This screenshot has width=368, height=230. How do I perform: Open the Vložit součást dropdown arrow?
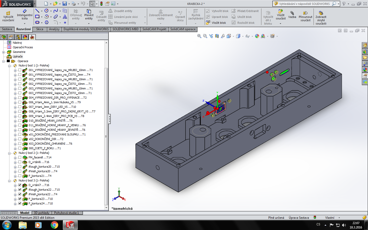(x=280, y=24)
